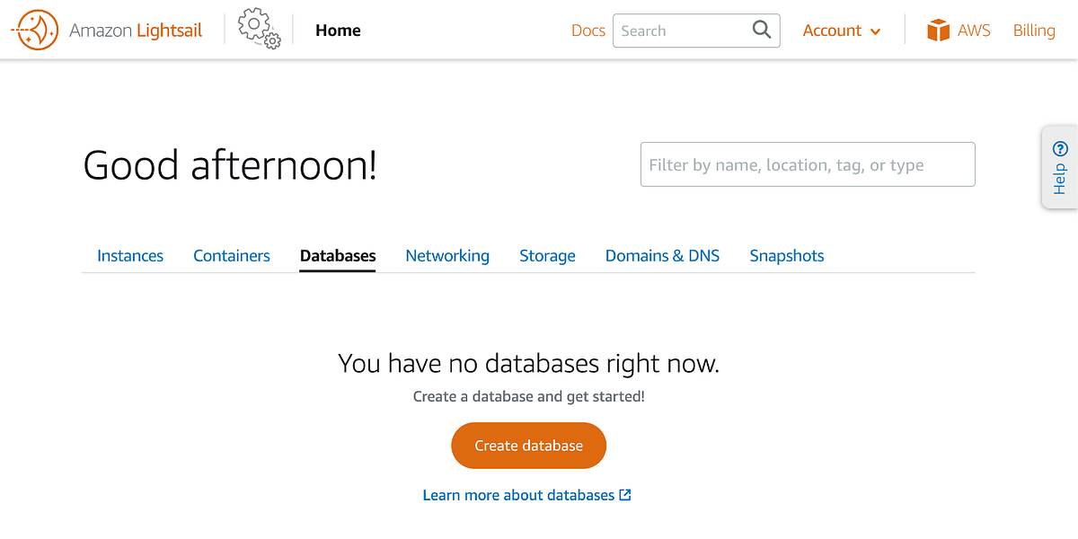The height and width of the screenshot is (539, 1078).
Task: Open the Docs page
Action: [588, 30]
